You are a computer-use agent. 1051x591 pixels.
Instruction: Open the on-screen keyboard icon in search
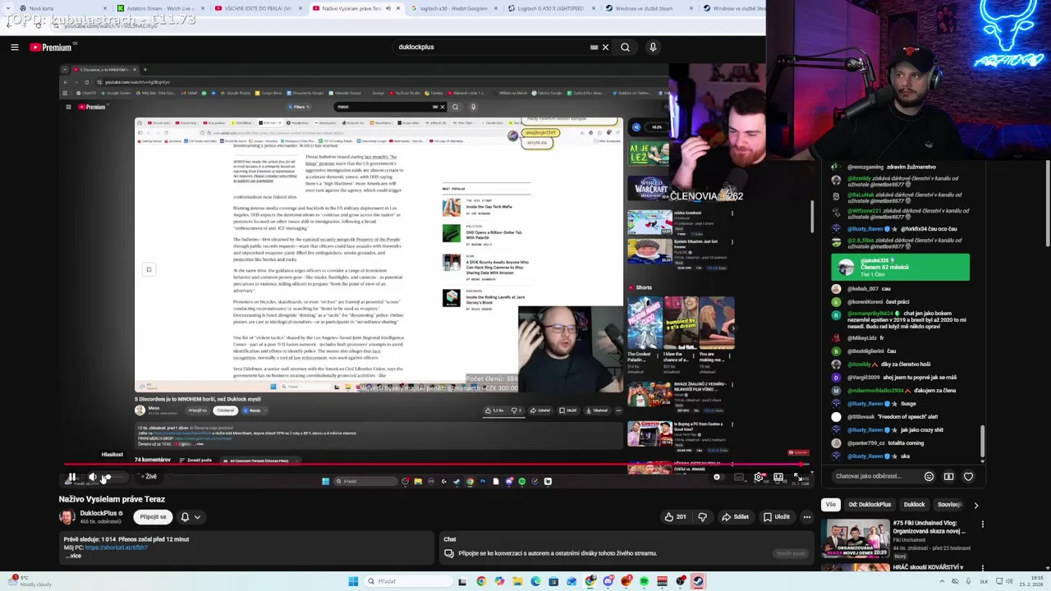(594, 47)
